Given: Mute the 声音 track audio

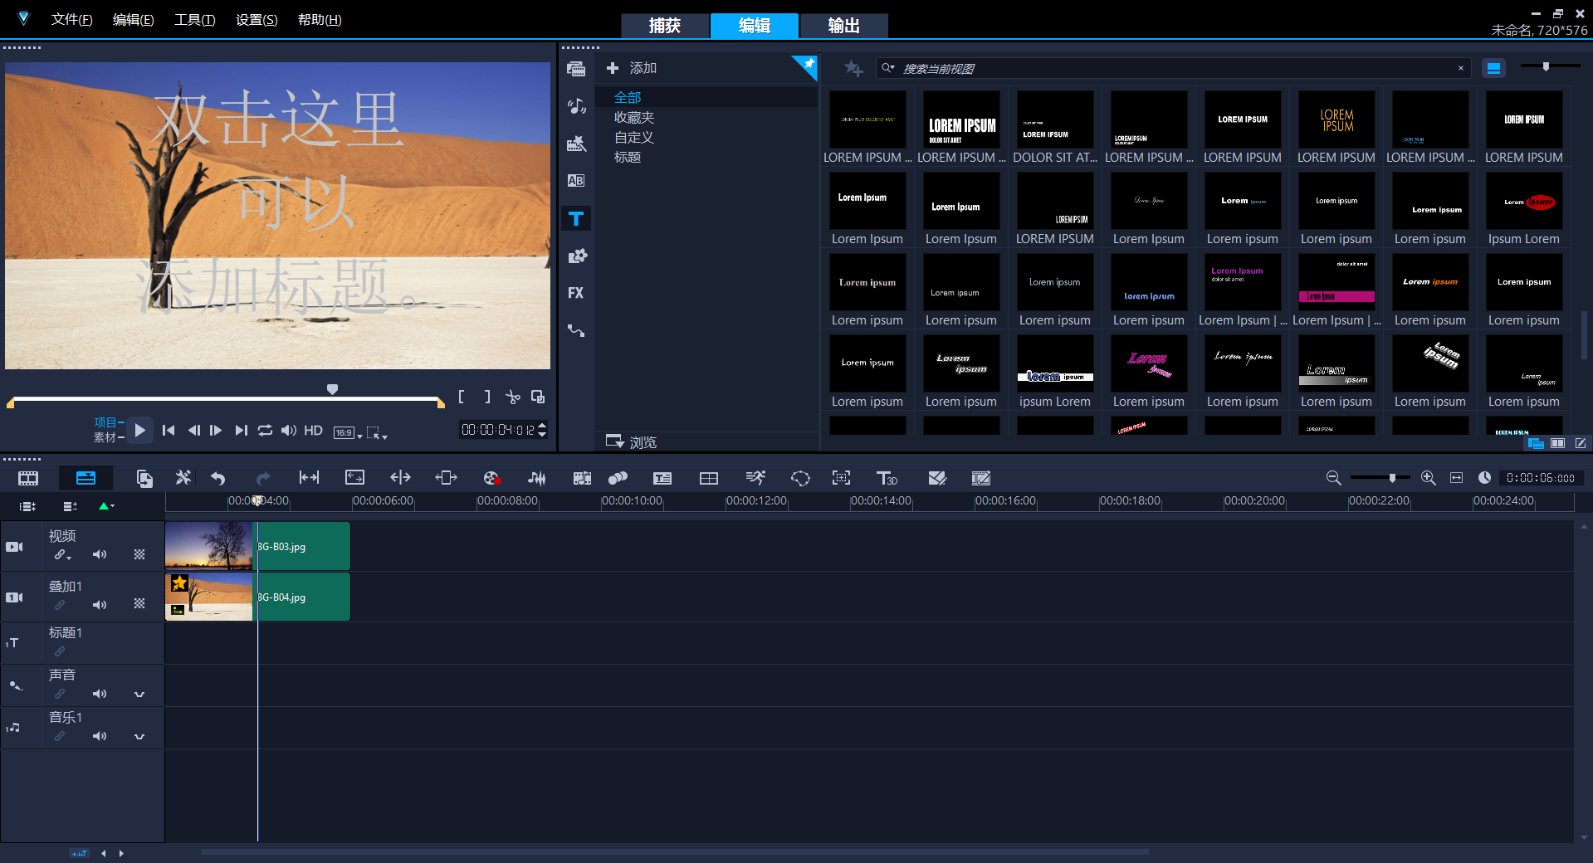Looking at the screenshot, I should (x=100, y=694).
